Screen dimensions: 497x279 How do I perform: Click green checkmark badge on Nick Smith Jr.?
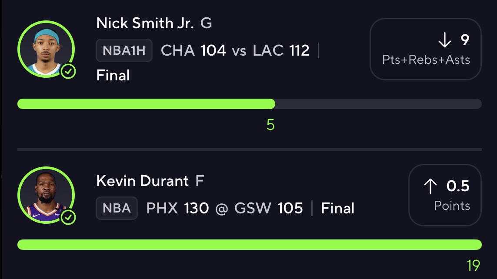(x=68, y=72)
